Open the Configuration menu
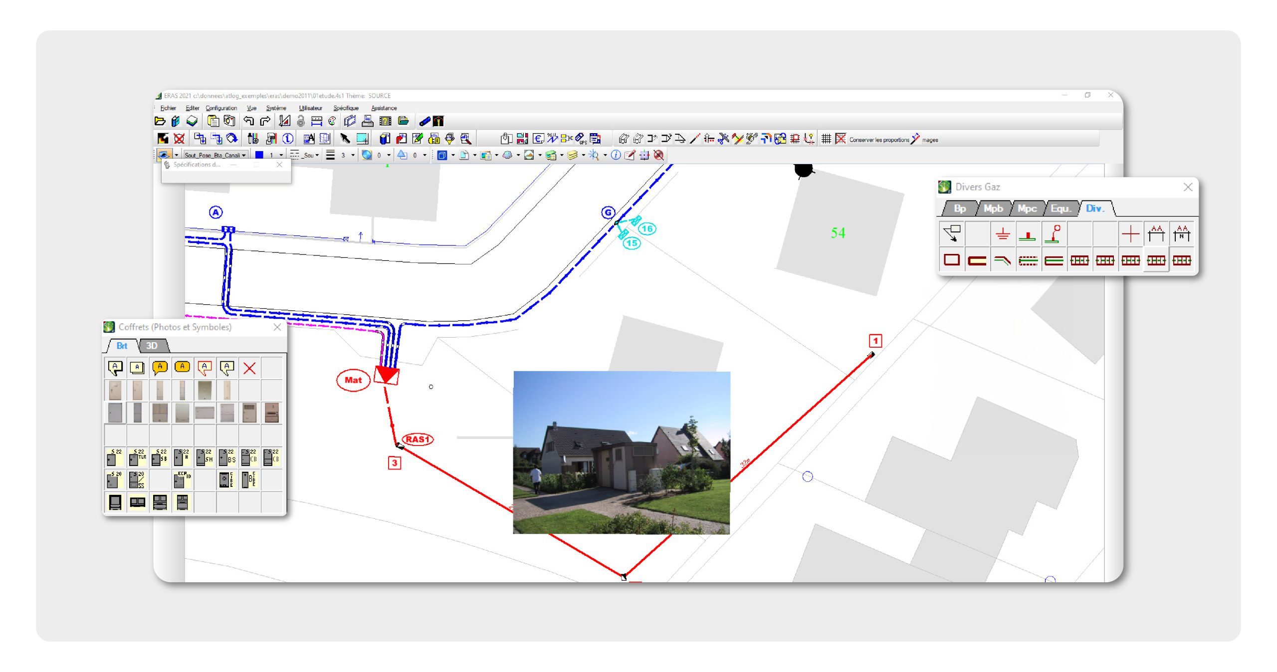This screenshot has width=1277, height=672. click(221, 108)
